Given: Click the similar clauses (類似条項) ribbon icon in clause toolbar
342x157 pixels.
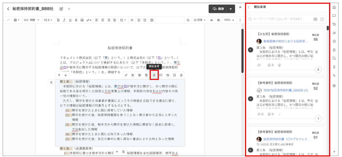Looking at the screenshot, I should point(154,75).
